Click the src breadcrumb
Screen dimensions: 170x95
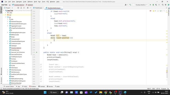pos(10,5)
